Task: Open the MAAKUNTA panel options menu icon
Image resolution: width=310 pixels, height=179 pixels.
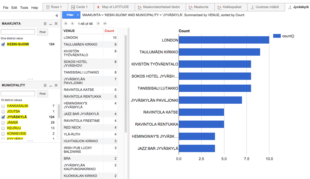Action: pyautogui.click(x=45, y=24)
